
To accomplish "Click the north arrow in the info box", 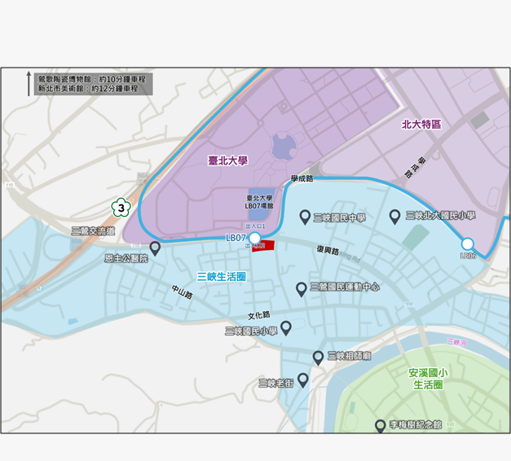I will coord(29,84).
